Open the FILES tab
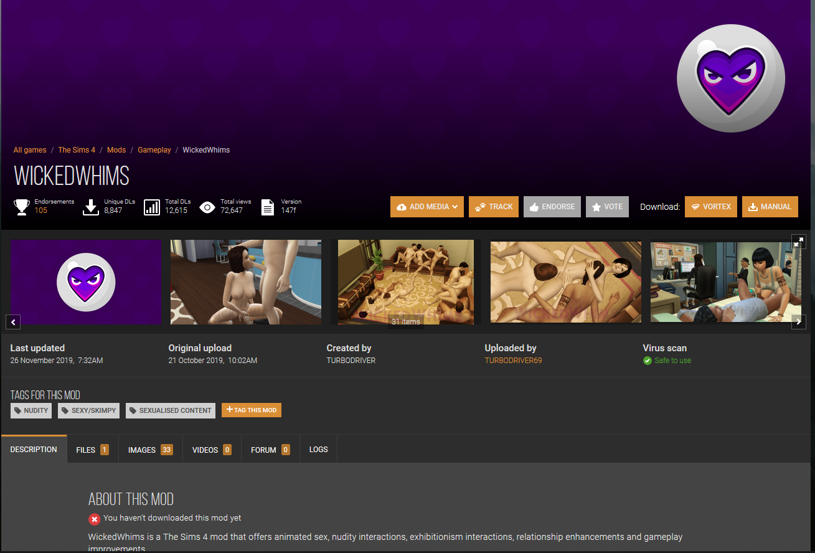 tap(92, 450)
